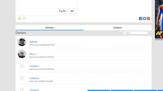Image resolution: width=163 pixels, height=91 pixels.
Task: Switch to the Owners tab
Action: [49, 28]
